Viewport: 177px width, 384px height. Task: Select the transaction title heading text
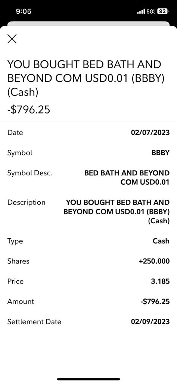(x=85, y=79)
